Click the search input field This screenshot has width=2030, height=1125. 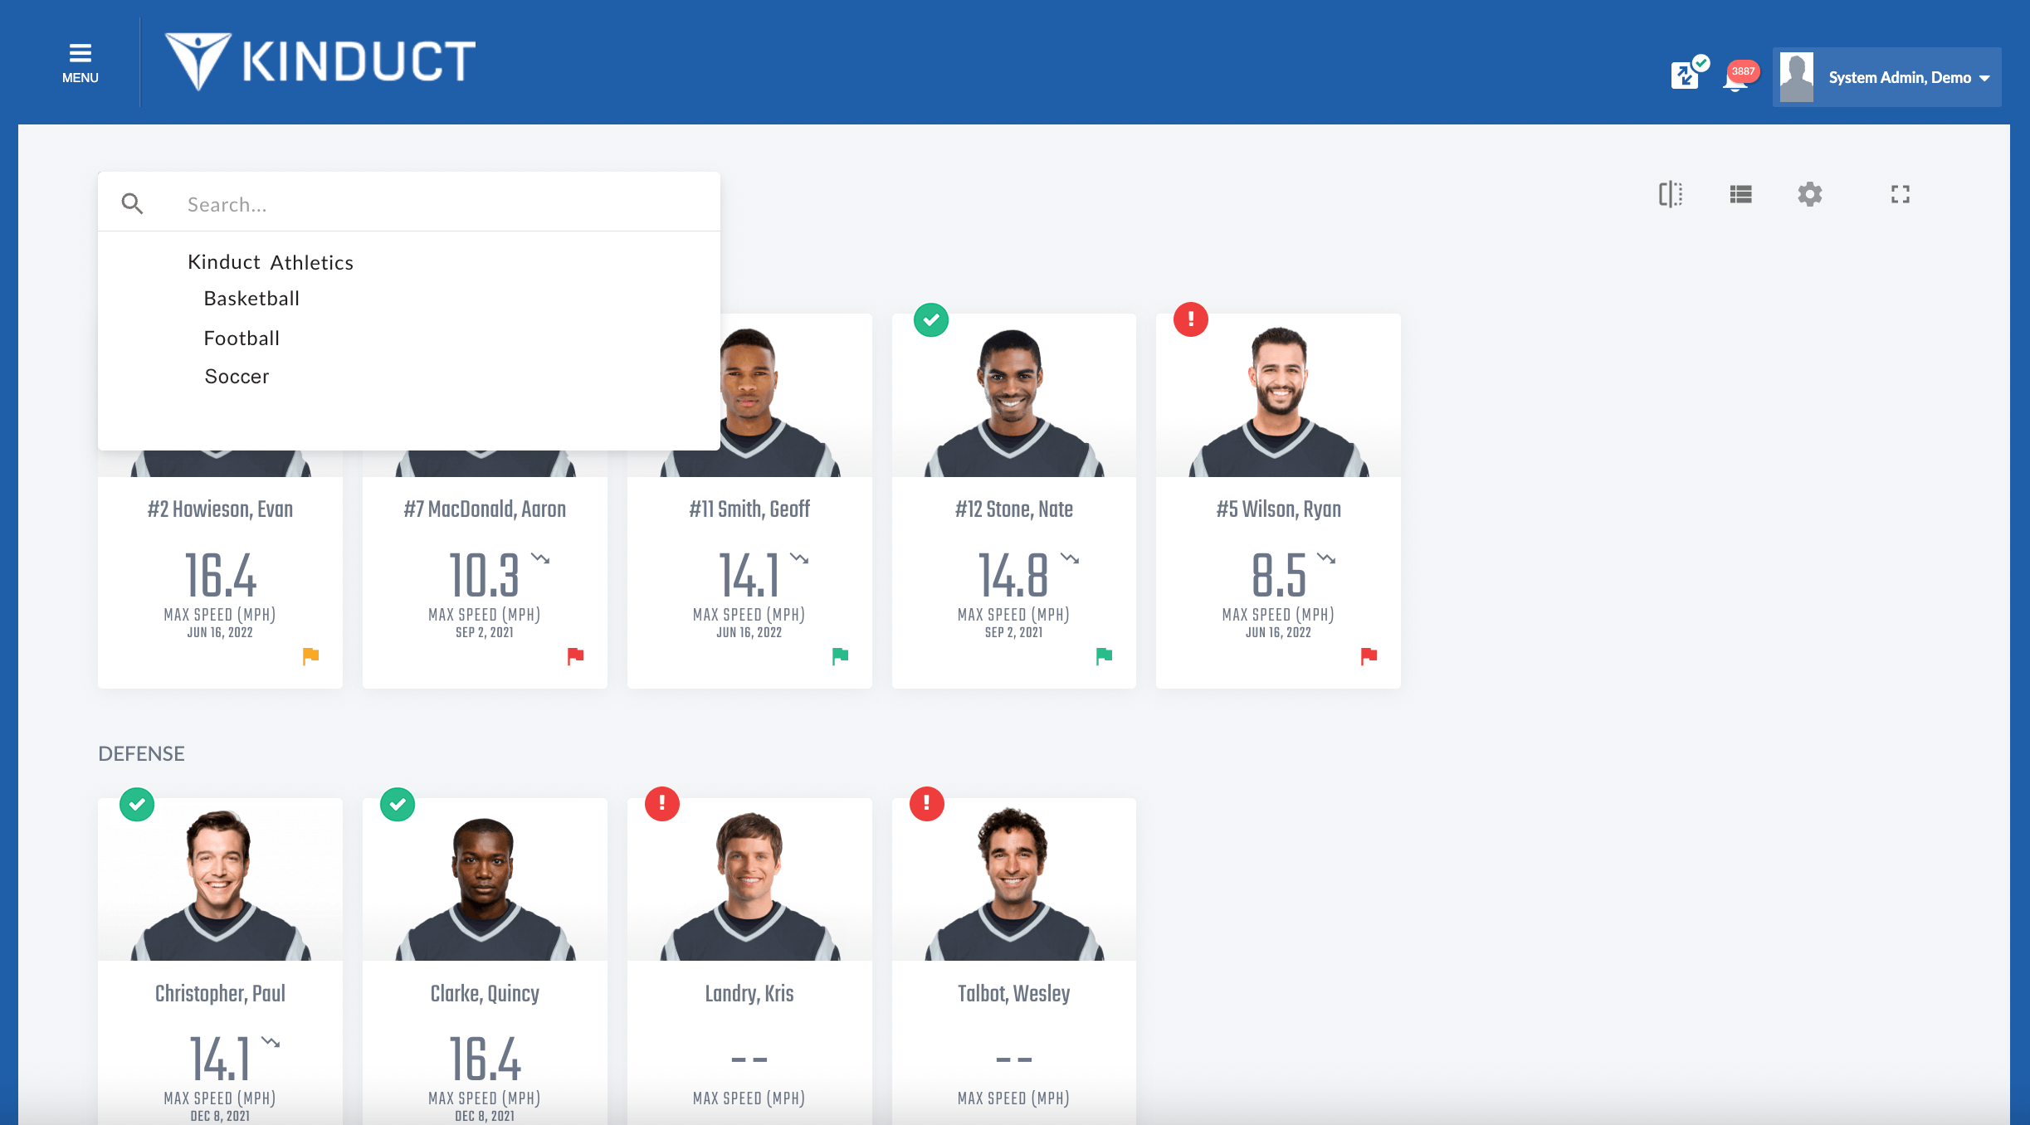(x=410, y=202)
